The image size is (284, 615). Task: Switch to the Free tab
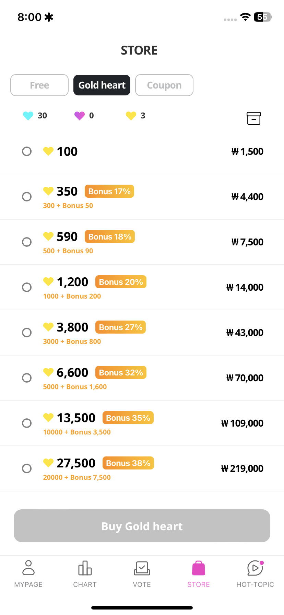[39, 85]
